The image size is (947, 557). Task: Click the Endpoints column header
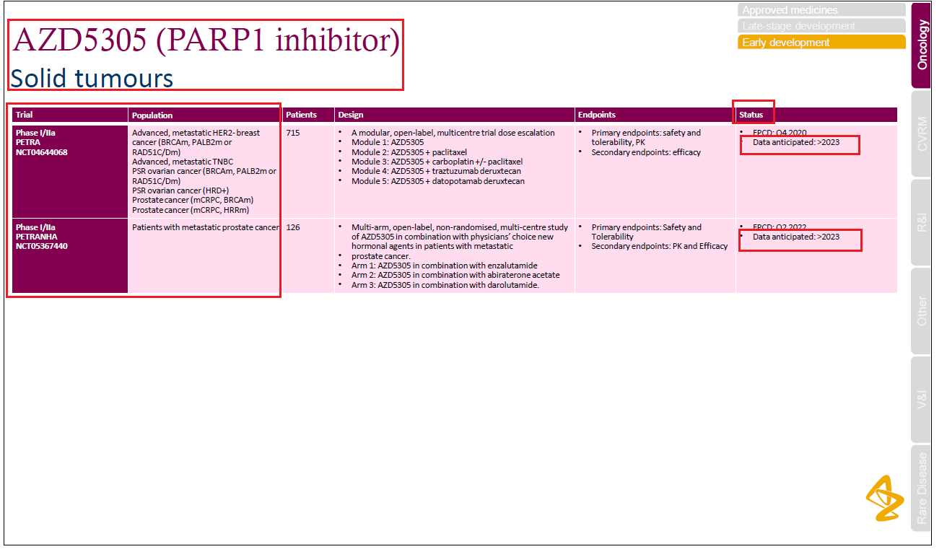pos(596,115)
